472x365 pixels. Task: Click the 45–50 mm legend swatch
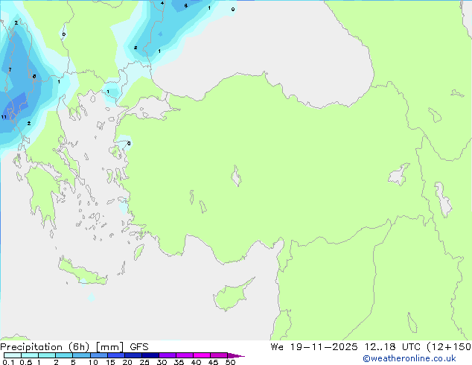click(219, 355)
